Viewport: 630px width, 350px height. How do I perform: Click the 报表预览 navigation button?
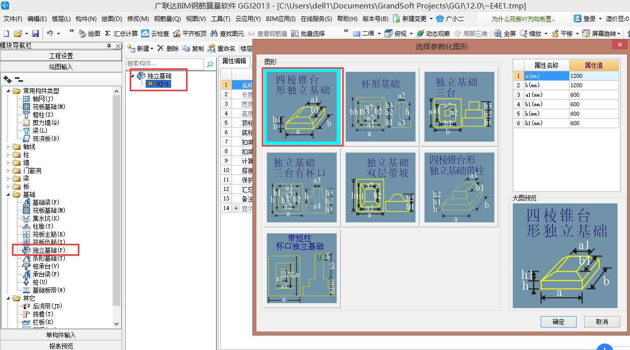[61, 346]
